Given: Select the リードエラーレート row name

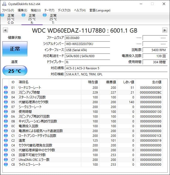Looking at the screenshot, I should (30, 88).
